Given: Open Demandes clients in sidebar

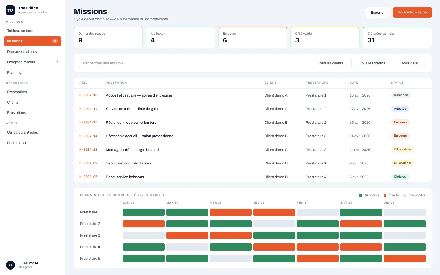Looking at the screenshot, I should (x=32, y=52).
